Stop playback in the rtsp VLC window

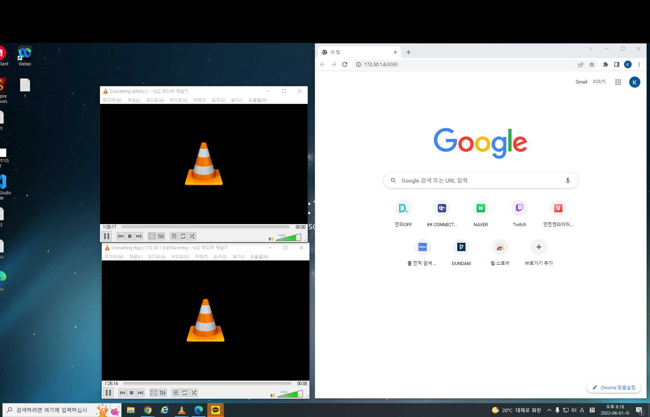click(132, 393)
